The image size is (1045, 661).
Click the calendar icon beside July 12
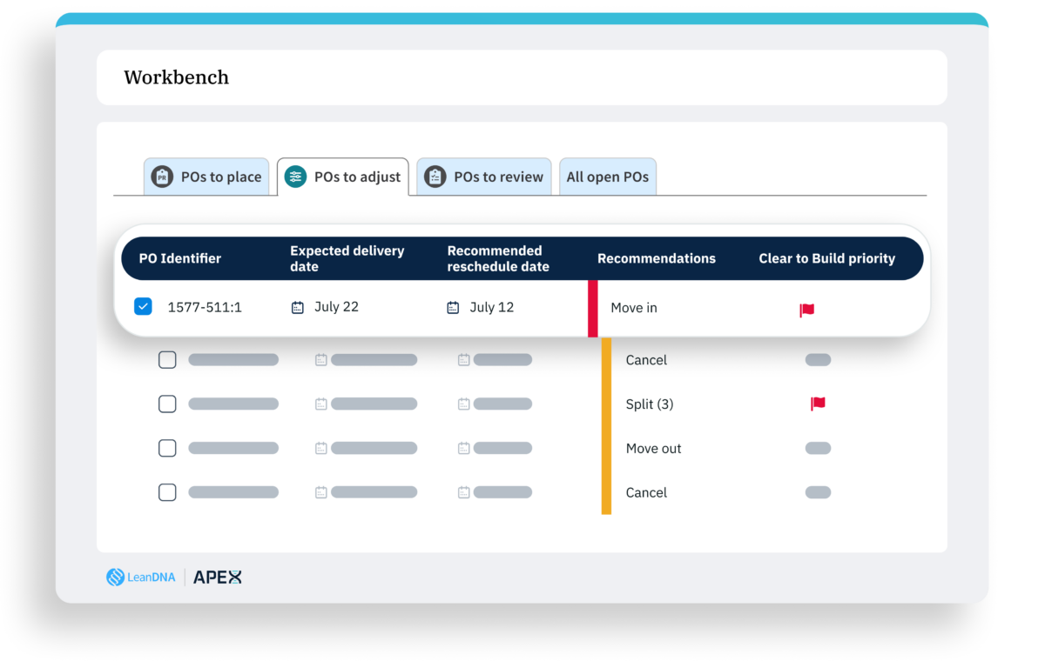tap(453, 308)
